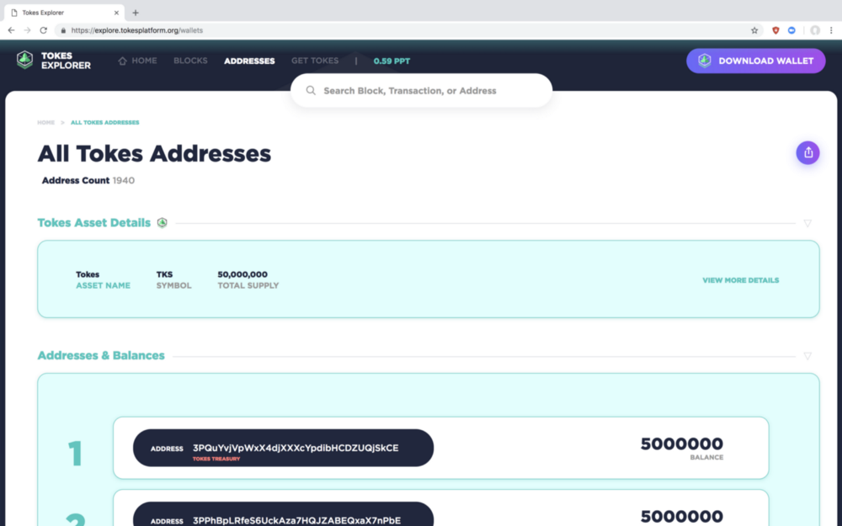Screen dimensions: 842x526
Task: Click the rank number 1
Action: point(75,454)
